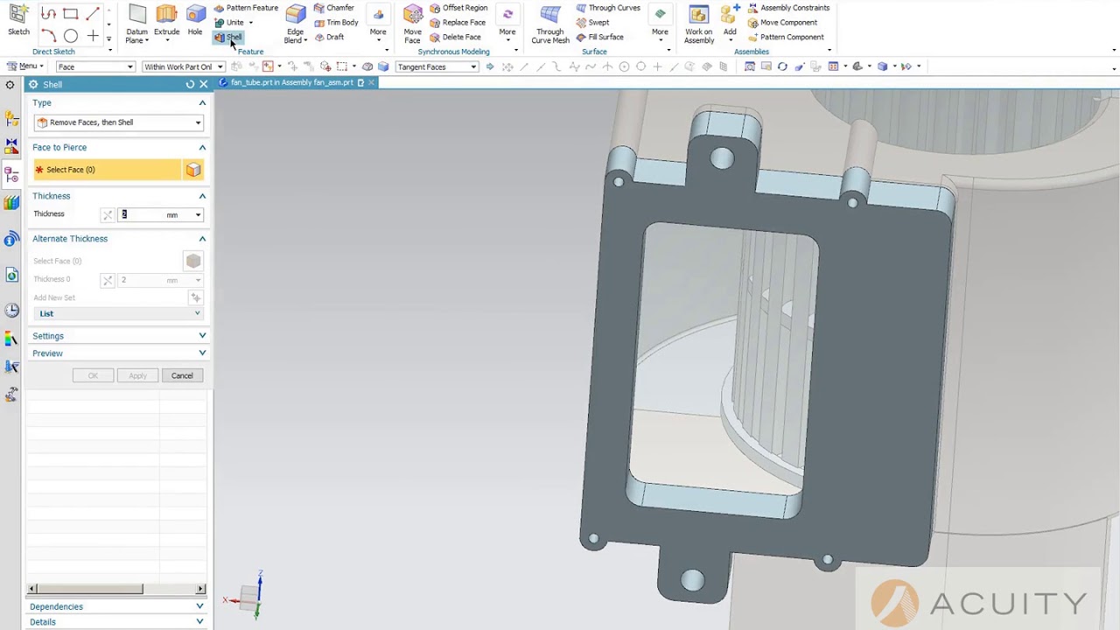This screenshot has width=1120, height=630.
Task: Reset the Shell dialog
Action: pyautogui.click(x=190, y=84)
